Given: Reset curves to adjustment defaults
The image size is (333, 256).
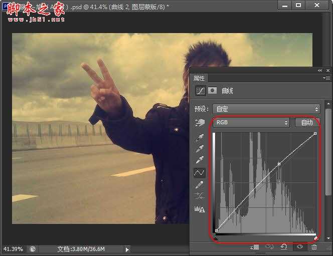Looking at the screenshot, I should [284, 246].
